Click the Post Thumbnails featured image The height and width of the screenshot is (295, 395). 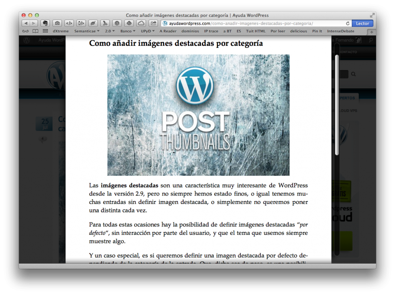[199, 115]
